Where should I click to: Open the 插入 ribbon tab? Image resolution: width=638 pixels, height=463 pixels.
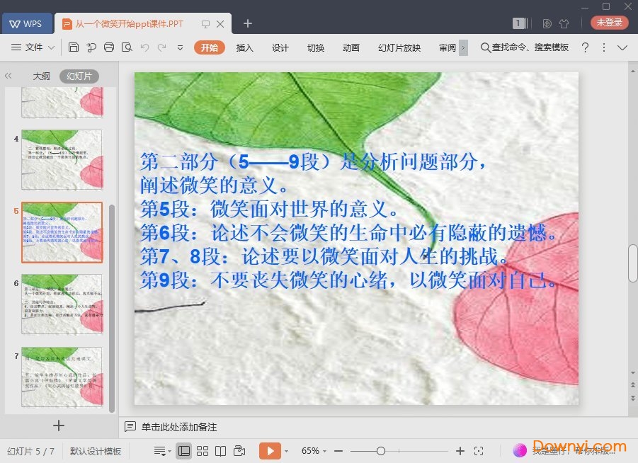(244, 47)
